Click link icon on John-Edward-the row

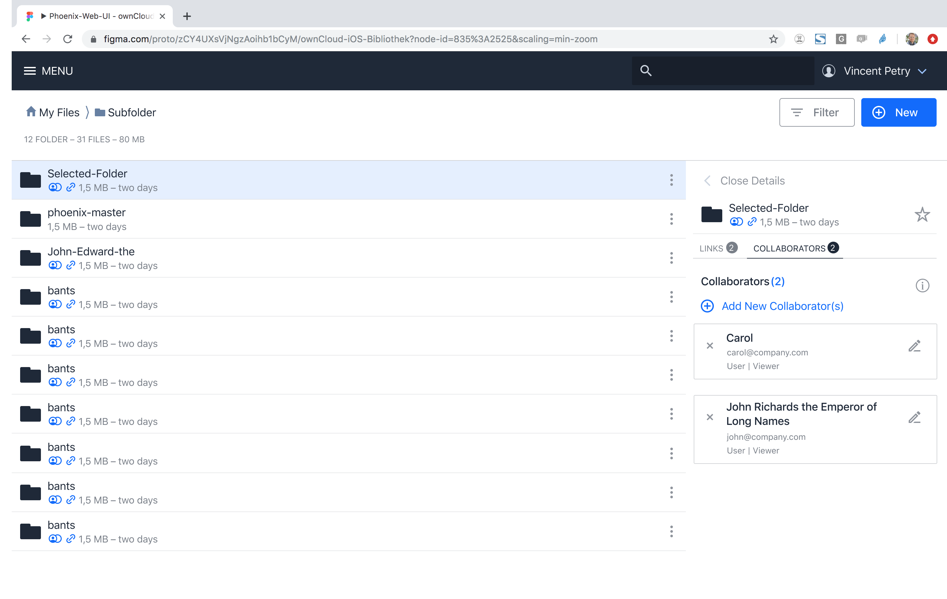[x=71, y=265]
